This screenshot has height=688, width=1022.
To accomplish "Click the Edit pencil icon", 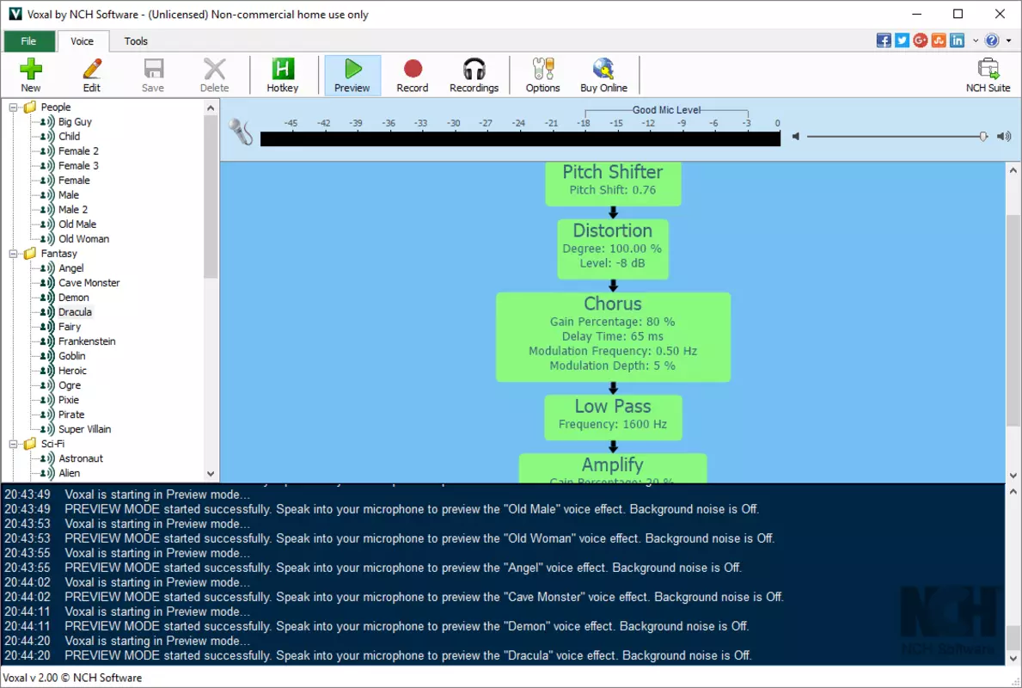I will 92,75.
